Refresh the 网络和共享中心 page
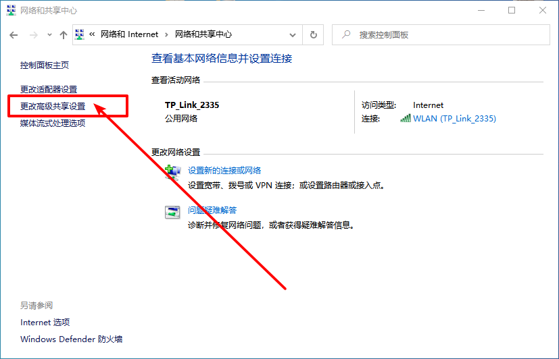 click(x=313, y=34)
